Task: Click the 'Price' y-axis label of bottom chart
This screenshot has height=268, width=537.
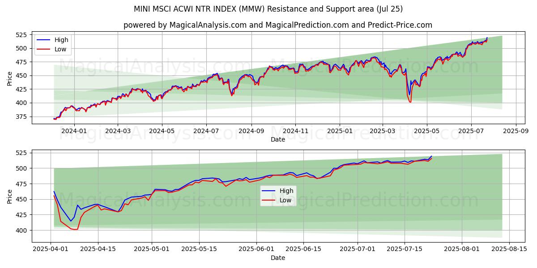Action: pyautogui.click(x=10, y=196)
